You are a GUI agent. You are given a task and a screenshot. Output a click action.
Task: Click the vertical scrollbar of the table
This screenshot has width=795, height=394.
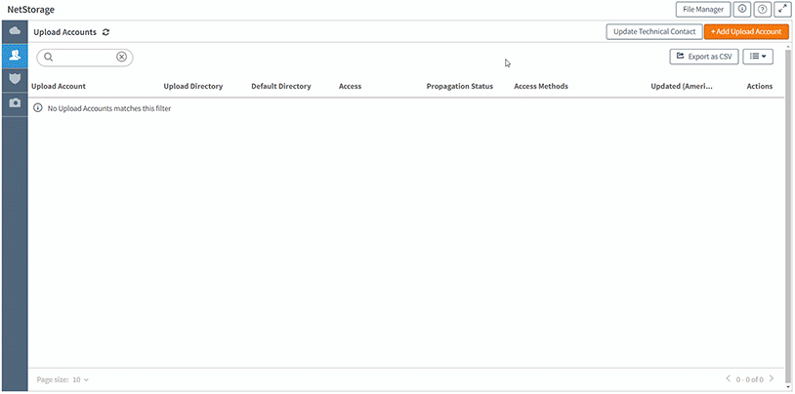click(788, 224)
